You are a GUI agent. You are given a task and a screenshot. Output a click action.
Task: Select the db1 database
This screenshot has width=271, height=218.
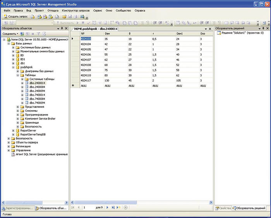(22, 63)
